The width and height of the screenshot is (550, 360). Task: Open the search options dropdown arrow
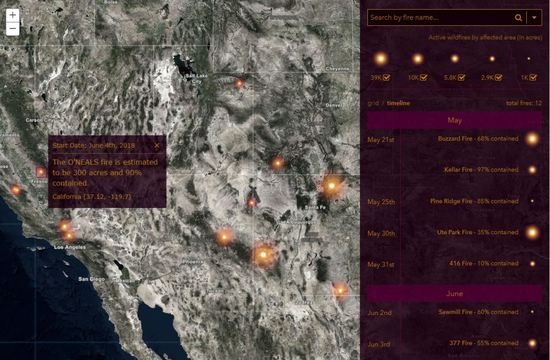tap(533, 17)
